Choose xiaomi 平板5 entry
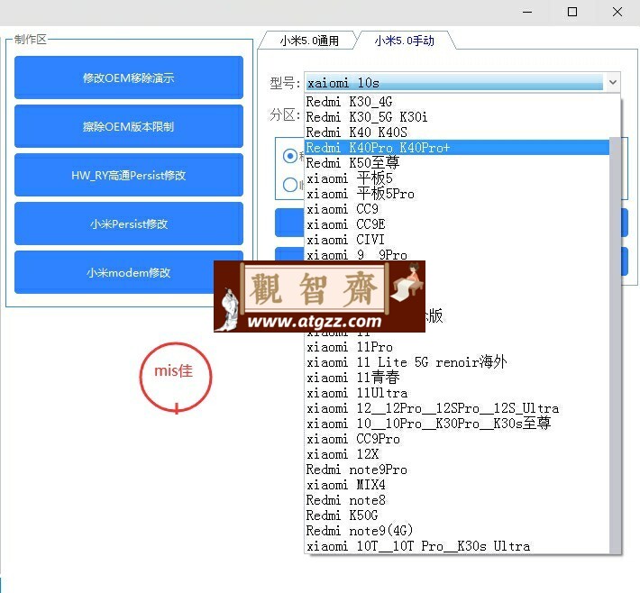This screenshot has width=640, height=593. click(457, 178)
